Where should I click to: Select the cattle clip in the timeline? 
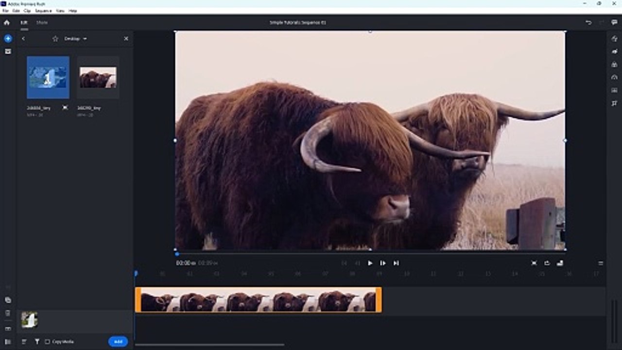pyautogui.click(x=259, y=300)
